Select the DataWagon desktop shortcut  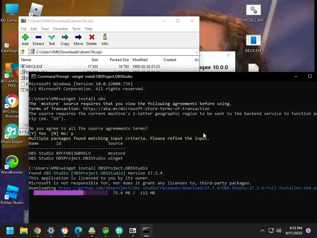point(10,43)
